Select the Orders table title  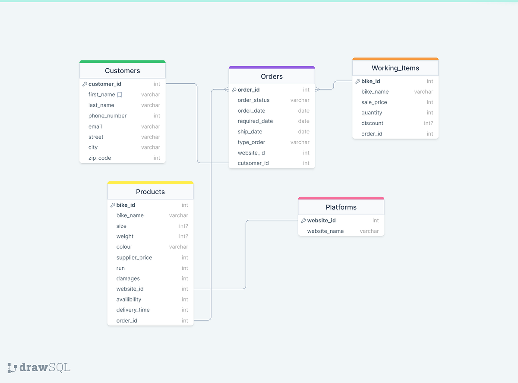pos(272,76)
